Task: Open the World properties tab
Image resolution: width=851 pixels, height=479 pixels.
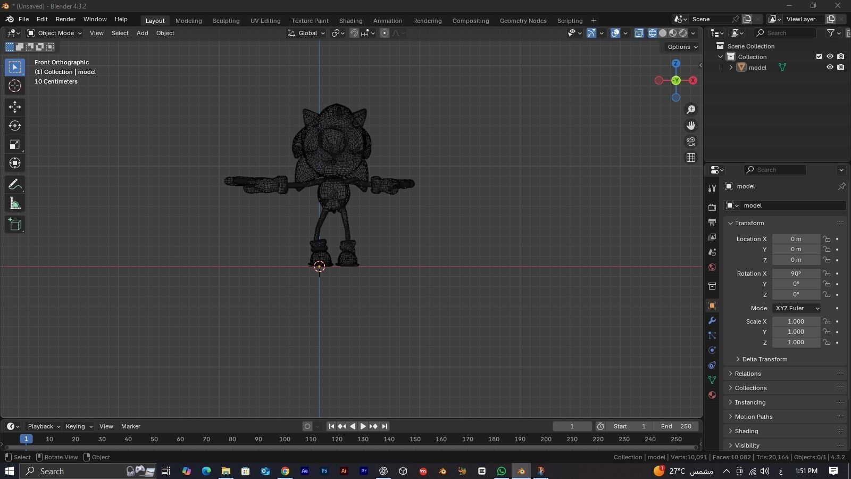Action: coord(712,267)
